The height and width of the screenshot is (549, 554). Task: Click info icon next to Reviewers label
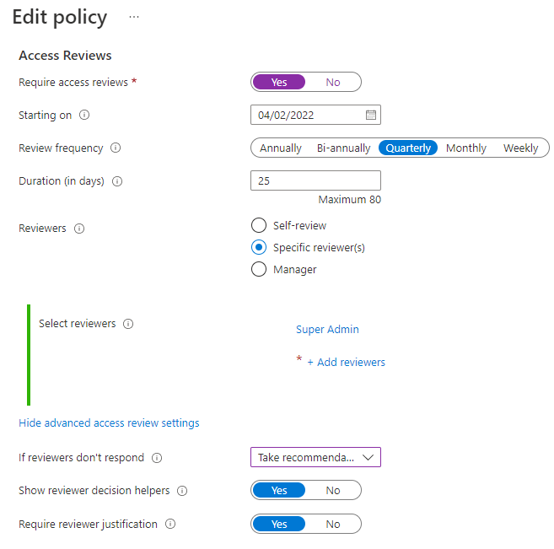coord(79,229)
